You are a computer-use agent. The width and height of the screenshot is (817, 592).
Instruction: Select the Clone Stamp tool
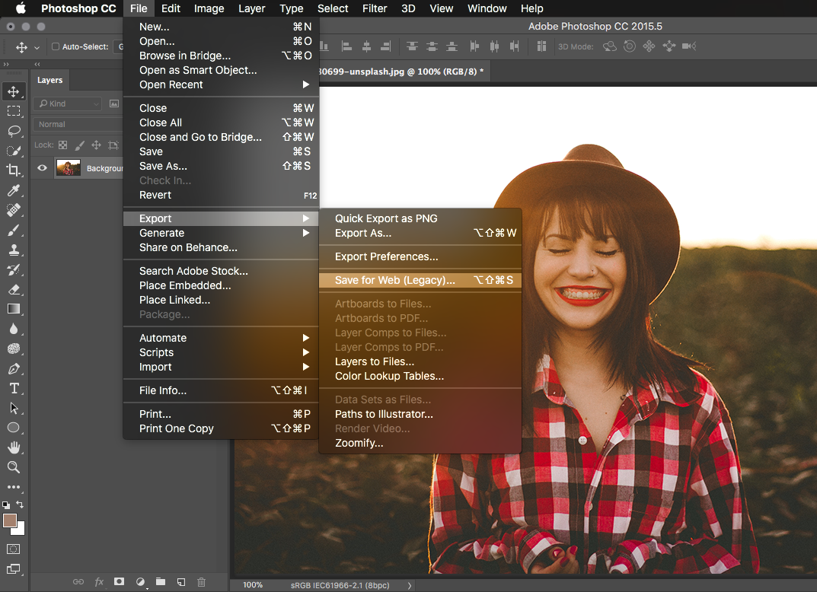[14, 250]
